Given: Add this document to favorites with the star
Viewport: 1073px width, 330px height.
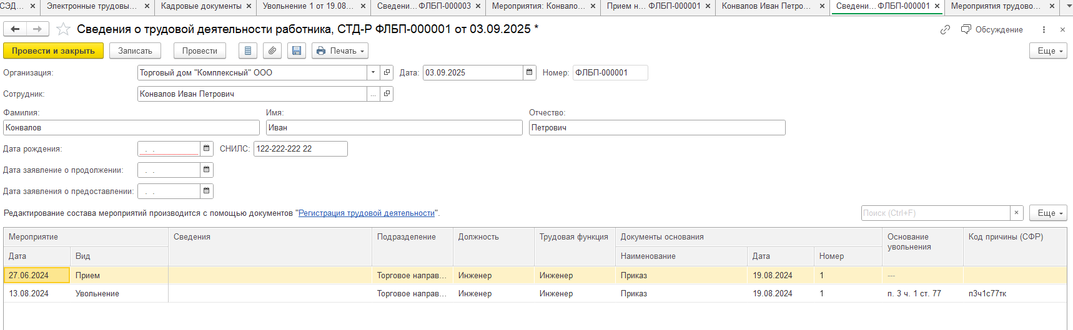Looking at the screenshot, I should coord(63,29).
